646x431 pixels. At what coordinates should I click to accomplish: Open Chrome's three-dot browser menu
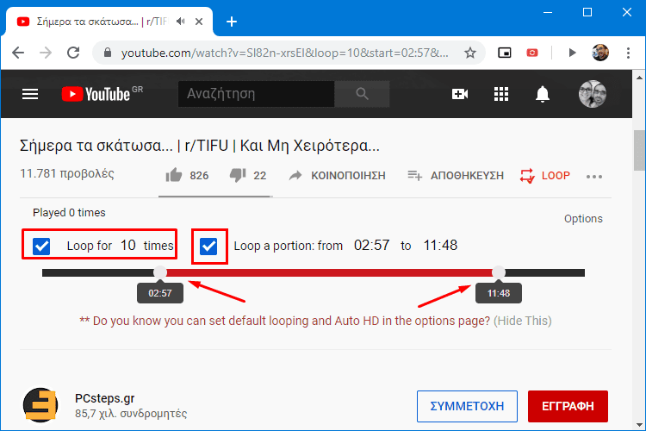628,53
